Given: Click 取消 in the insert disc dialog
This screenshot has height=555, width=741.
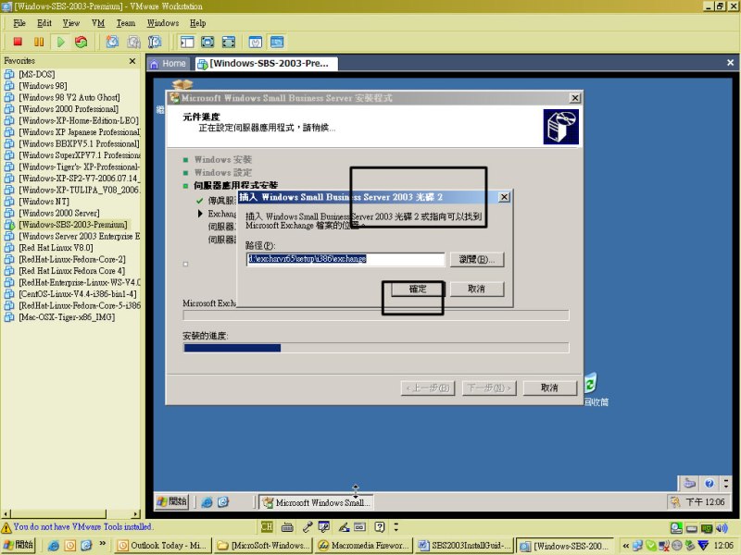Looking at the screenshot, I should tap(477, 289).
